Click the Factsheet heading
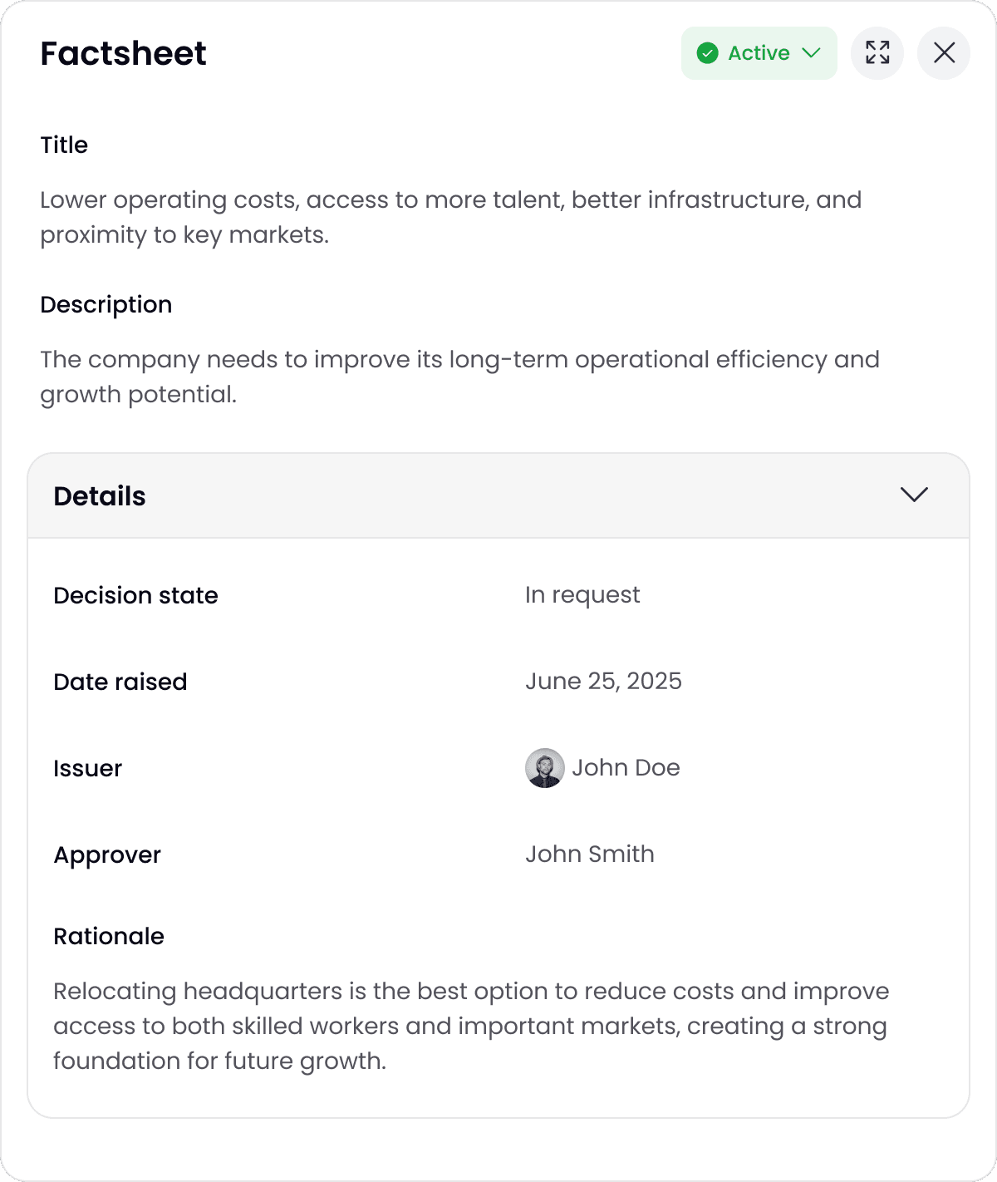 123,54
